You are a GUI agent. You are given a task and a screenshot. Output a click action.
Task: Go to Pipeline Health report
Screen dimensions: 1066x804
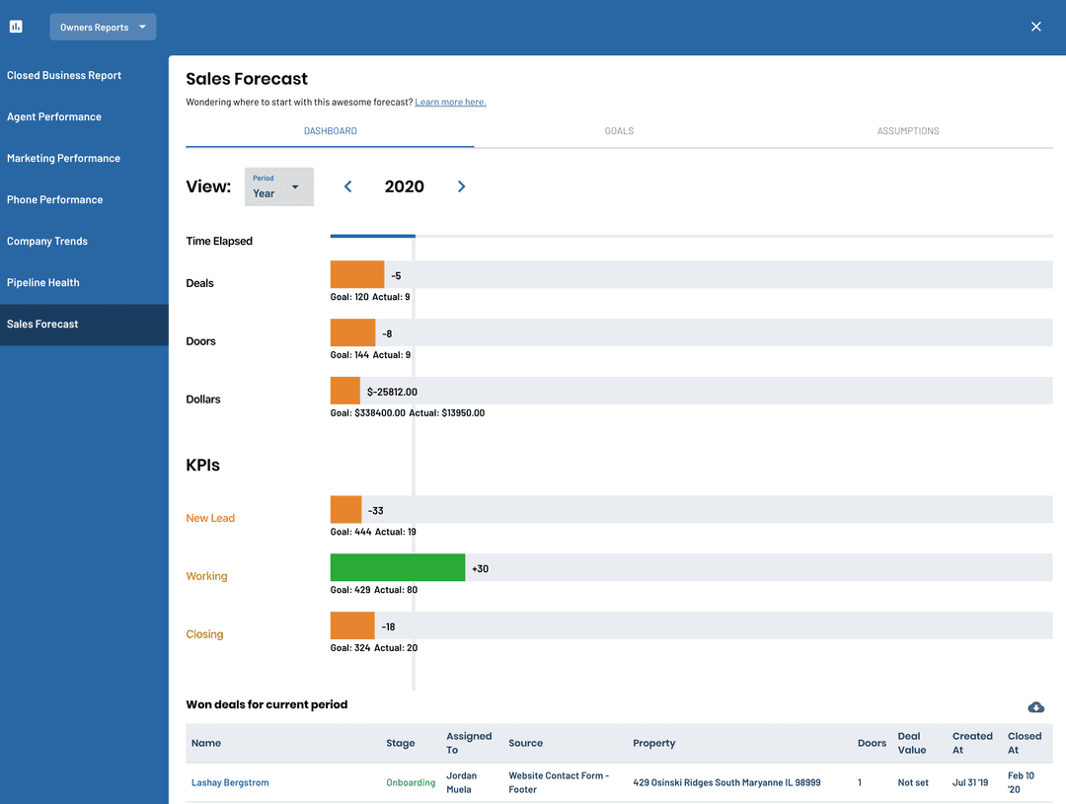pos(43,282)
